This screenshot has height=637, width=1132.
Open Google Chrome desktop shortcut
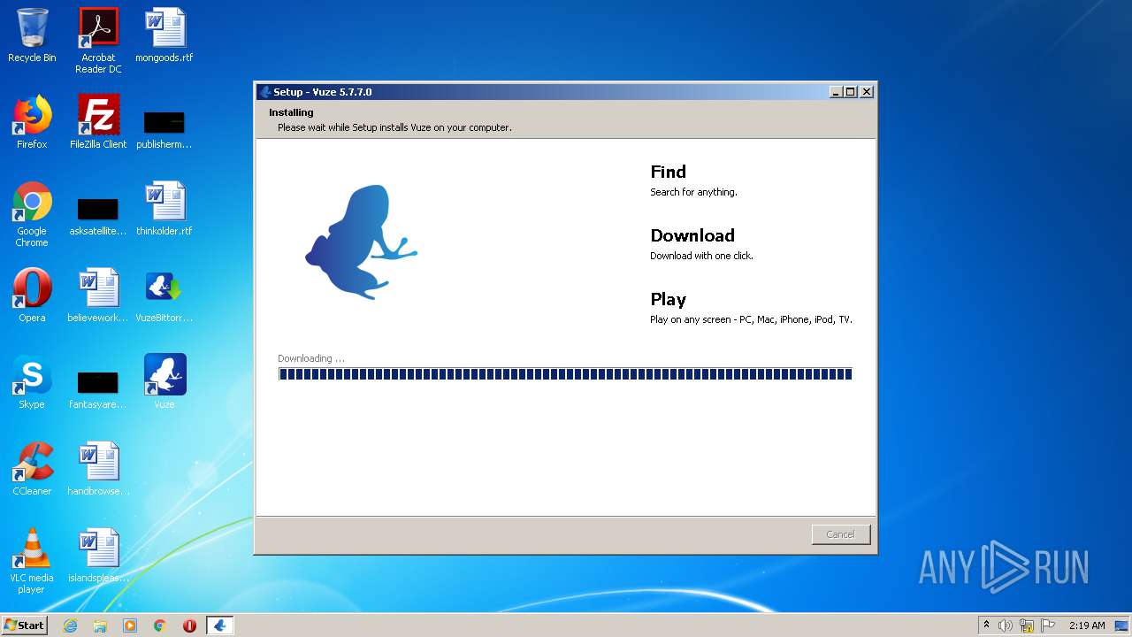pyautogui.click(x=32, y=214)
